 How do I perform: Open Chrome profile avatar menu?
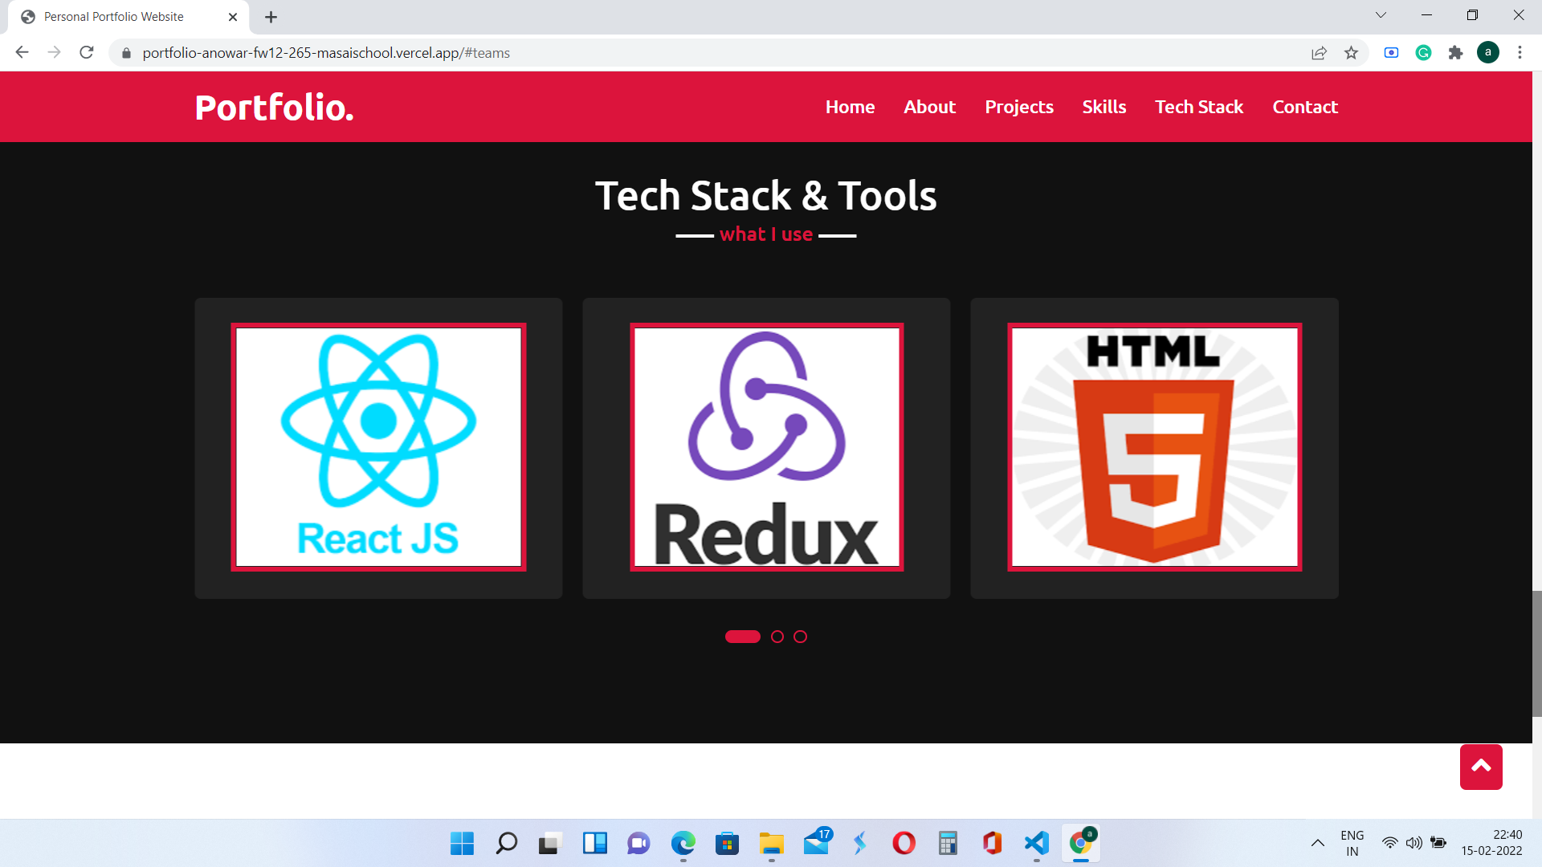pos(1487,53)
